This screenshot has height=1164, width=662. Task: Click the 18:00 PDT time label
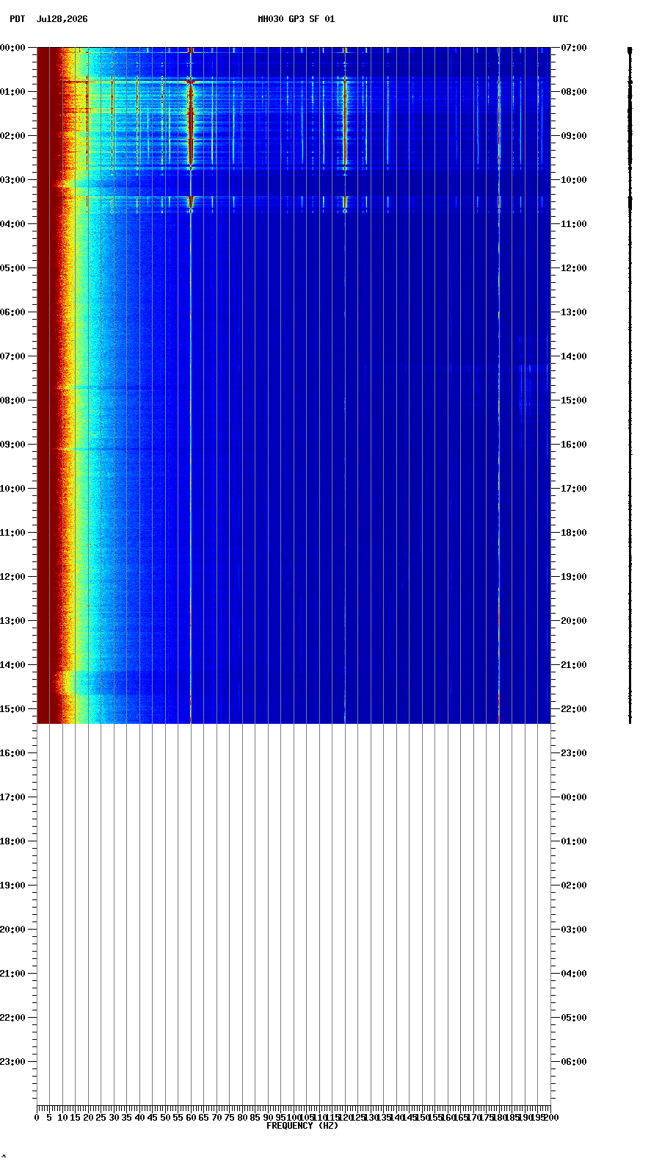coord(12,841)
